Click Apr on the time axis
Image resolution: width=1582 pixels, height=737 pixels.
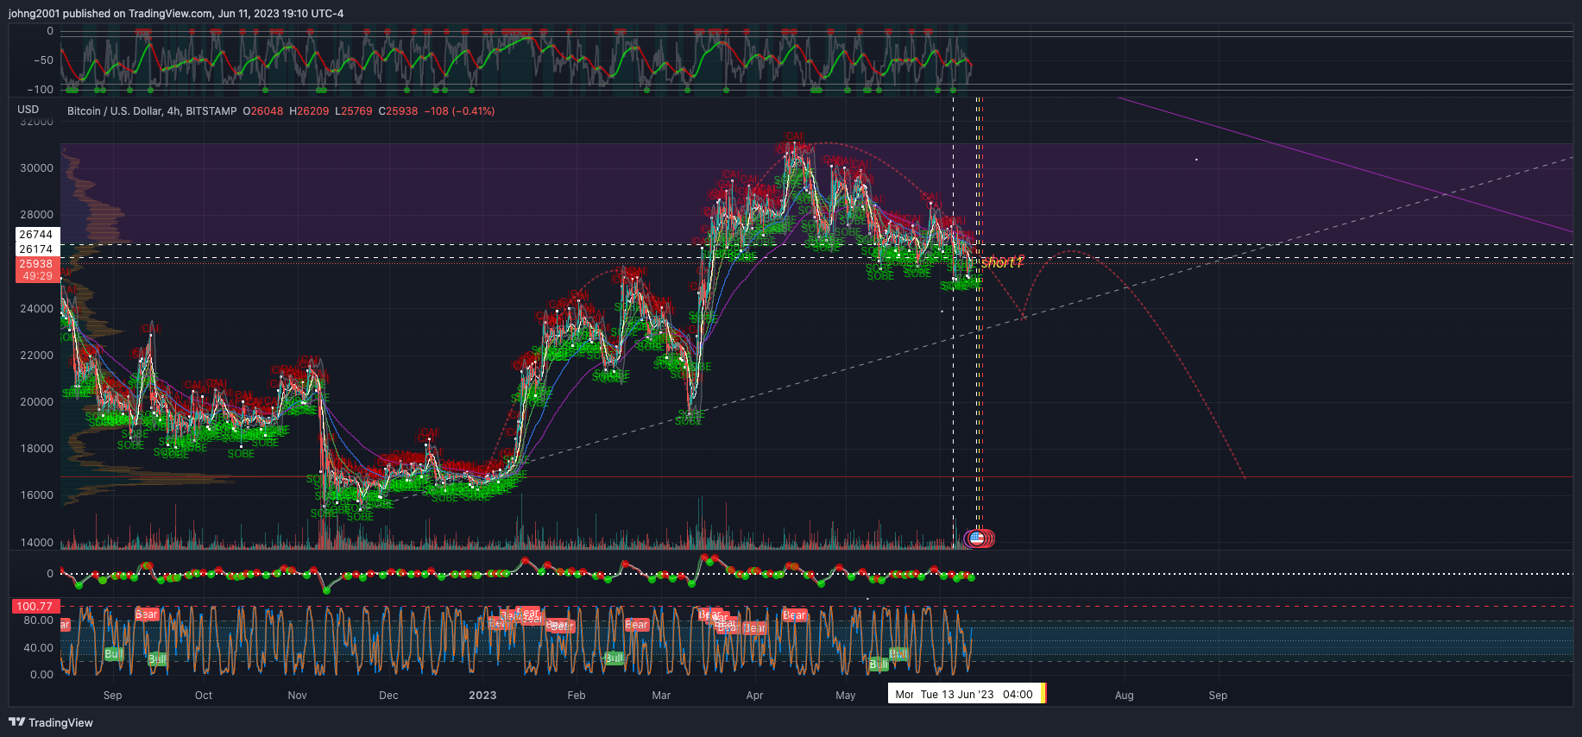click(754, 696)
